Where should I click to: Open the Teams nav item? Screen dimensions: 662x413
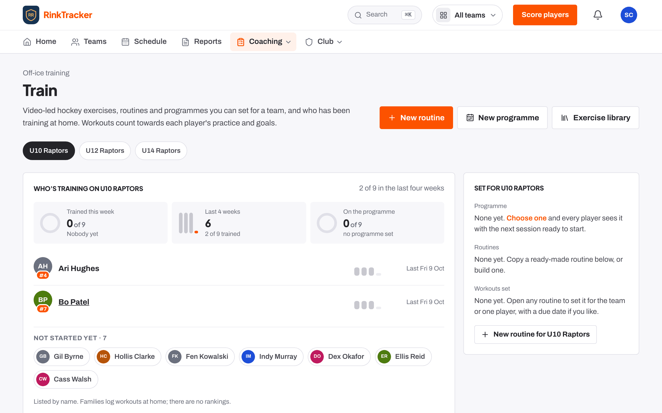tap(89, 42)
